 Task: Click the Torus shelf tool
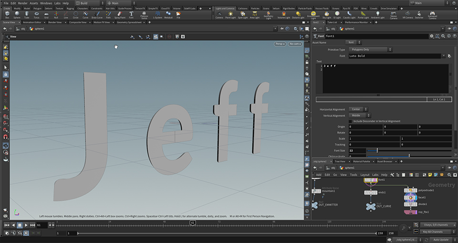click(x=37, y=15)
